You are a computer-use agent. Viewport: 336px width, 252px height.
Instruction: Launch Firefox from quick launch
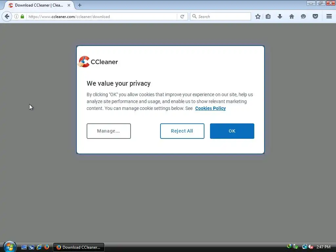click(47, 247)
